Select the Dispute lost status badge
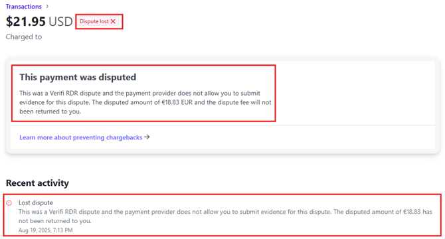Image resolution: width=445 pixels, height=239 pixels. coord(98,21)
